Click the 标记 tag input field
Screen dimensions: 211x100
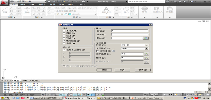130,31
